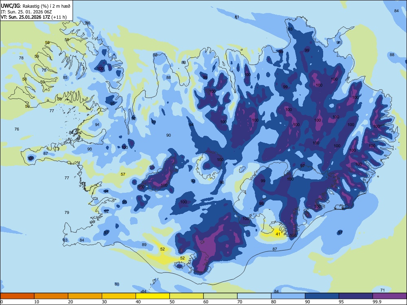Click the pale green 60–70 legend swatch
Image resolution: width=407 pixels, height=305 pixels.
[x=220, y=296]
